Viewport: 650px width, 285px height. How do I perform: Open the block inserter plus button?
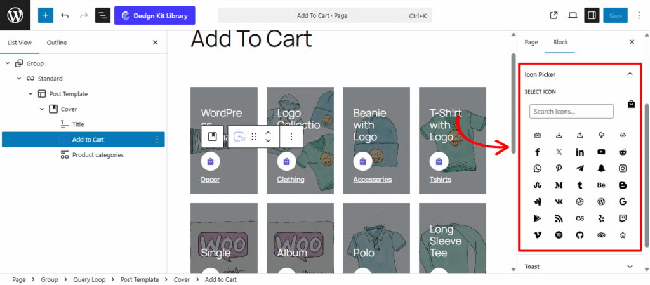(46, 15)
